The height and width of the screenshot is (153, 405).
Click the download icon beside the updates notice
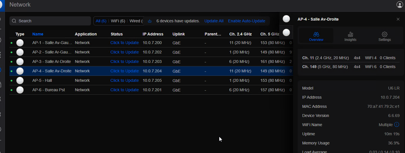(x=150, y=21)
